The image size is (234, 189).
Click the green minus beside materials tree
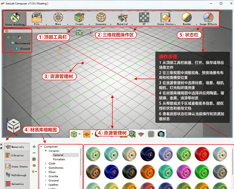34,153
